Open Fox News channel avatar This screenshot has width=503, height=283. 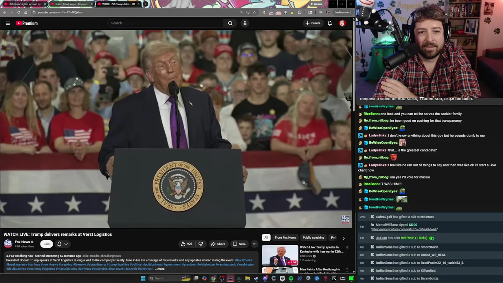tap(8, 244)
